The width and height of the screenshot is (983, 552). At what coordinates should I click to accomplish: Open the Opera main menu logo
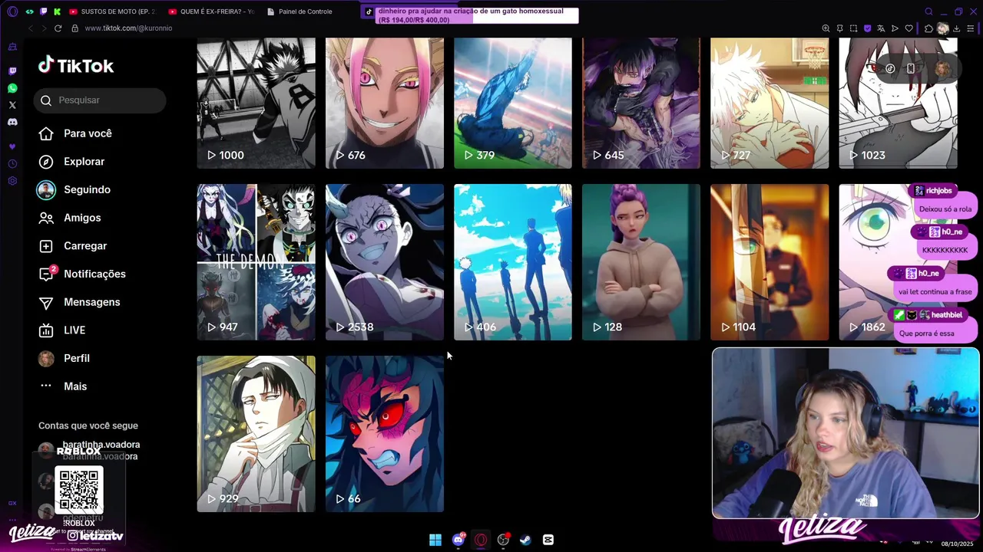[x=12, y=11]
